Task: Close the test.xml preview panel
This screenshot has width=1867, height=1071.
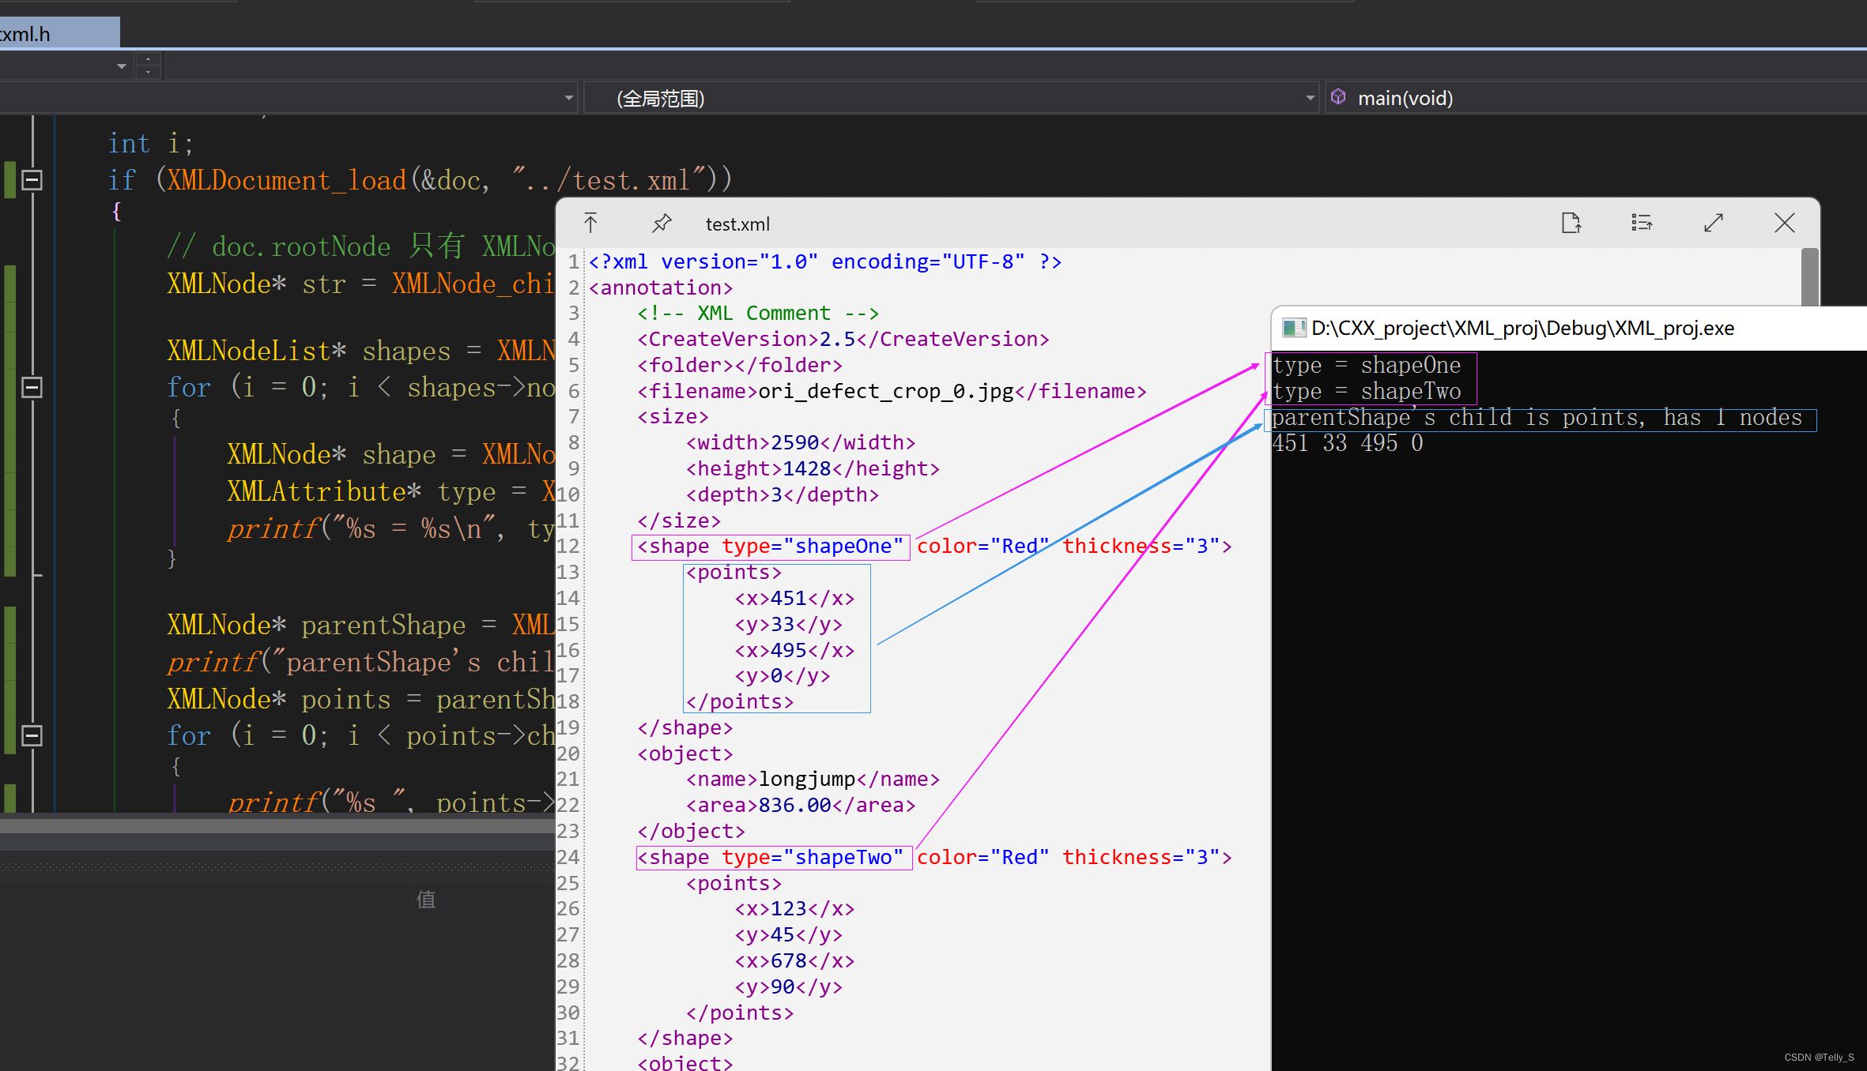Action: [1784, 224]
